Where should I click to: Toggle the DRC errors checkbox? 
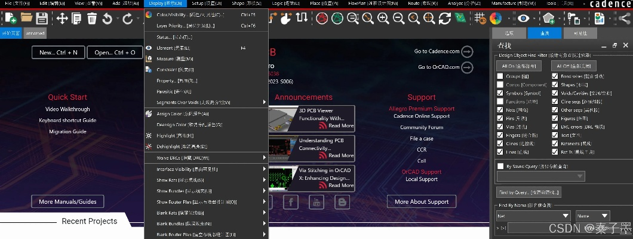(555, 127)
